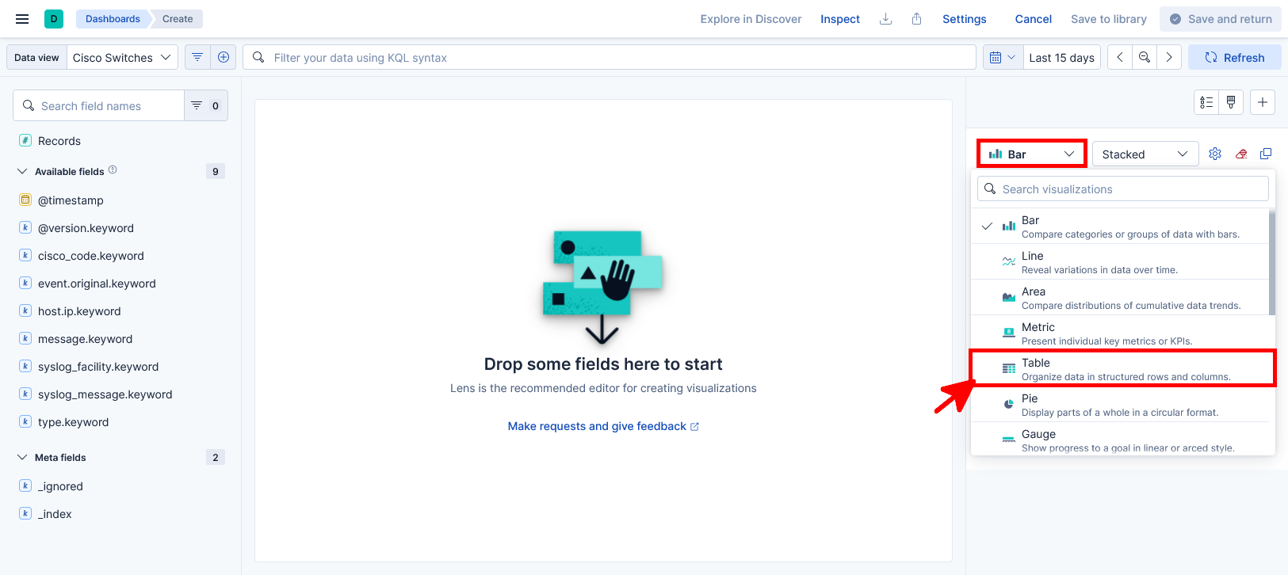Click the keyword icon for type.keyword
The height and width of the screenshot is (575, 1288).
tap(25, 421)
